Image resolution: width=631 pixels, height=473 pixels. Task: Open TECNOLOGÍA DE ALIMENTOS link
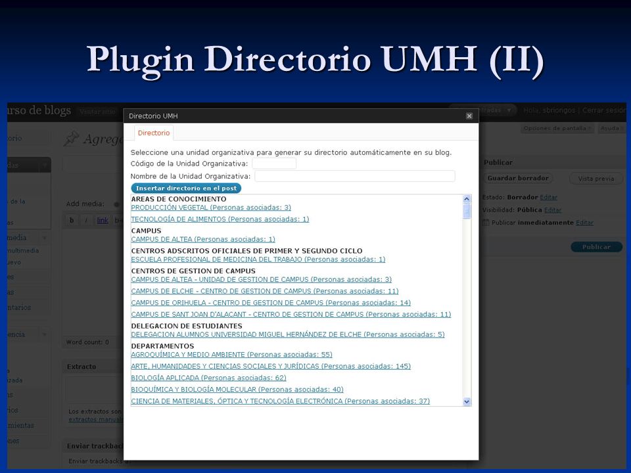[x=220, y=219]
